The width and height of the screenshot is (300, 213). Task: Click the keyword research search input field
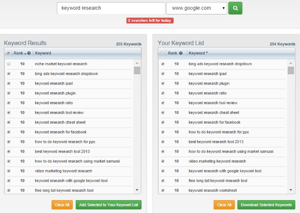pos(110,8)
